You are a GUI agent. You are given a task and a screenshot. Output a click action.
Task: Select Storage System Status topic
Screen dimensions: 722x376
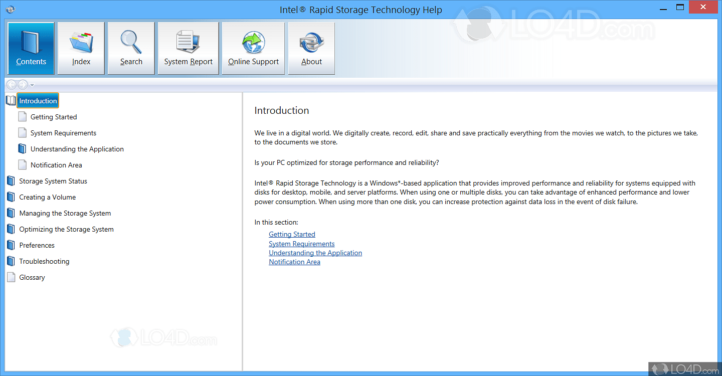click(53, 181)
